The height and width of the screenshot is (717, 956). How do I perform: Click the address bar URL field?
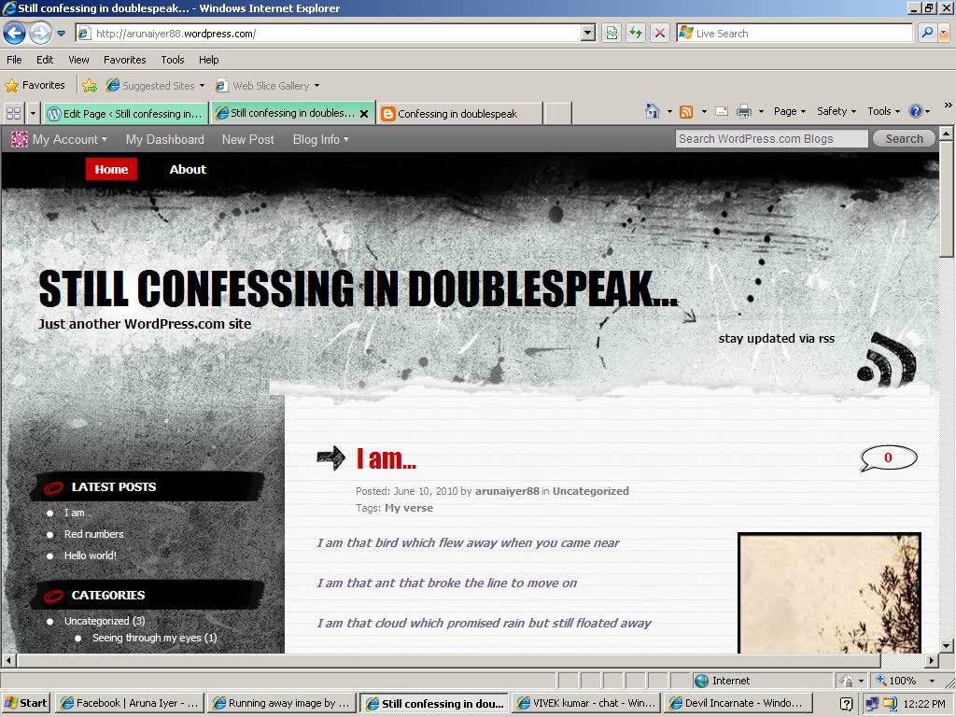click(330, 34)
